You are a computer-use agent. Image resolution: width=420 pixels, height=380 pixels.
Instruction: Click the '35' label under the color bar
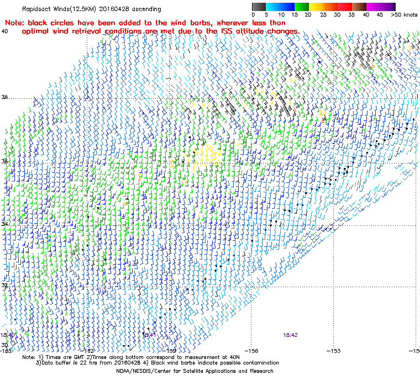tap(351, 15)
